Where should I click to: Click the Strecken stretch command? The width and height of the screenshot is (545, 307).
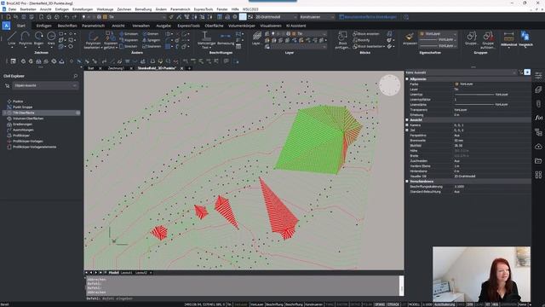[129, 46]
